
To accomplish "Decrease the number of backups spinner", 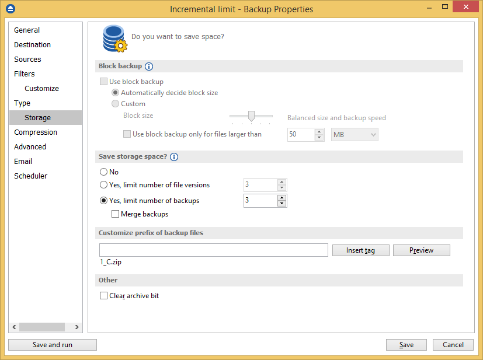I will click(x=282, y=204).
